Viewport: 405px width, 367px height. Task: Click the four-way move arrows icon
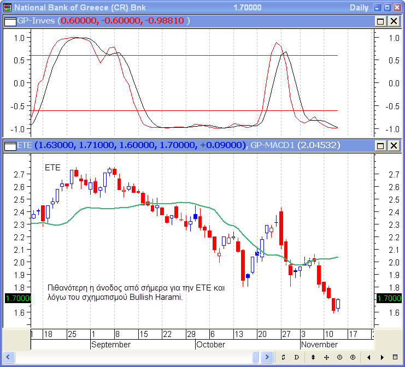click(326, 357)
